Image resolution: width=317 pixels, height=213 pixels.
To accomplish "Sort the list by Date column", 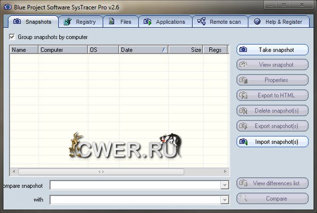I will click(x=143, y=50).
